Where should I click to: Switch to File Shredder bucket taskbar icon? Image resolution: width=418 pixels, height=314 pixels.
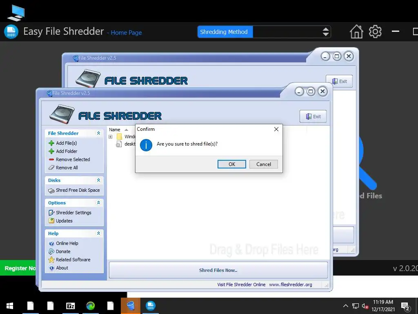point(131,306)
